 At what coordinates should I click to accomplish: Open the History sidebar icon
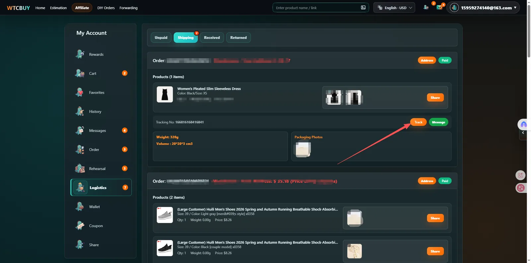(80, 111)
